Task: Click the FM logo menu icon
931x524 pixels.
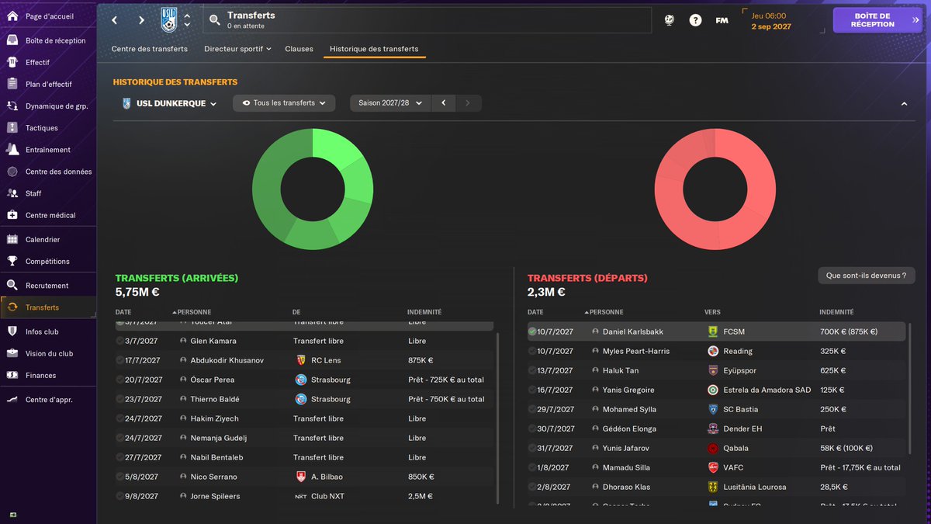Action: (x=722, y=20)
